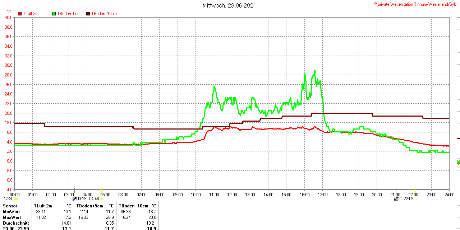Select the TBoden+5cm legend label
460x230 pixels.
69,14
